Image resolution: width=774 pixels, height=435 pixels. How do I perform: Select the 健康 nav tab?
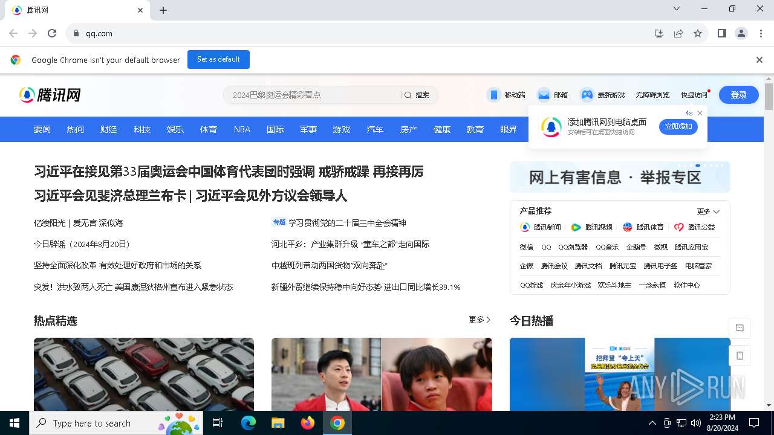(442, 129)
